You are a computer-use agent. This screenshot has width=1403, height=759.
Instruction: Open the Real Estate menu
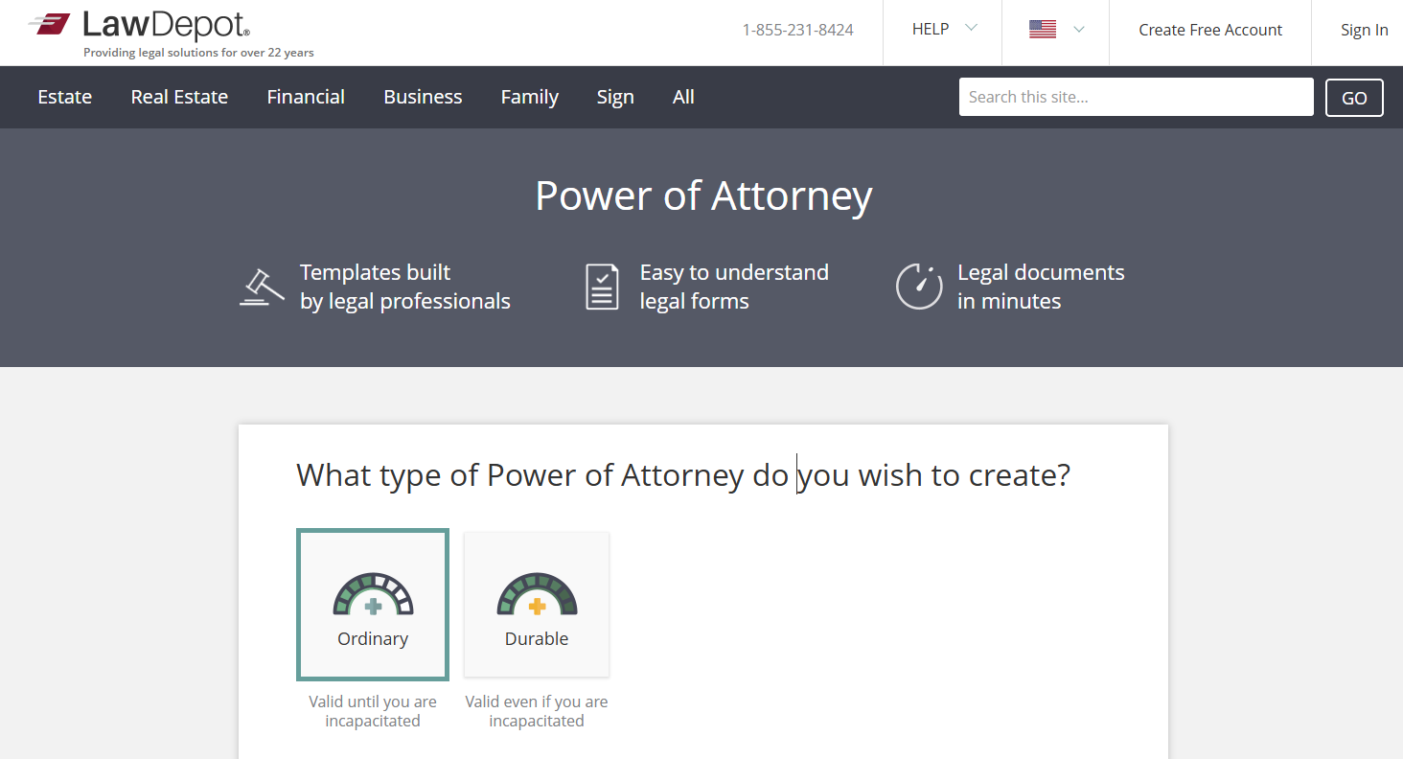coord(179,97)
